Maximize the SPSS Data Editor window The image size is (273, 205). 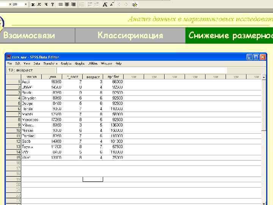point(256,57)
